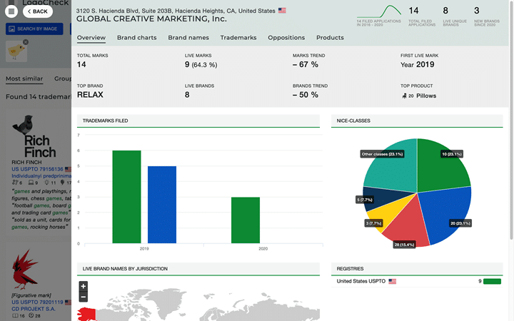Screen dimensions: 514x321
Task: Click the blue 2019 bar in chart
Action: tap(161, 204)
